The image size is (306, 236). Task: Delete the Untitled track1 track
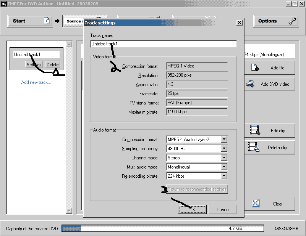click(52, 64)
